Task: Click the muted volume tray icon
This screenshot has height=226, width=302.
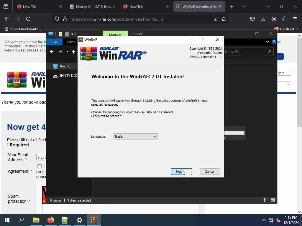Action: coord(278,220)
